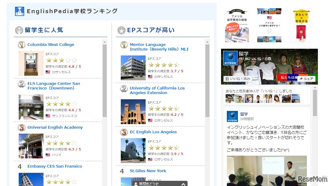The image size is (332, 186).
Task: Click the people icon beside 留学生に人気 heading
Action: (18, 30)
